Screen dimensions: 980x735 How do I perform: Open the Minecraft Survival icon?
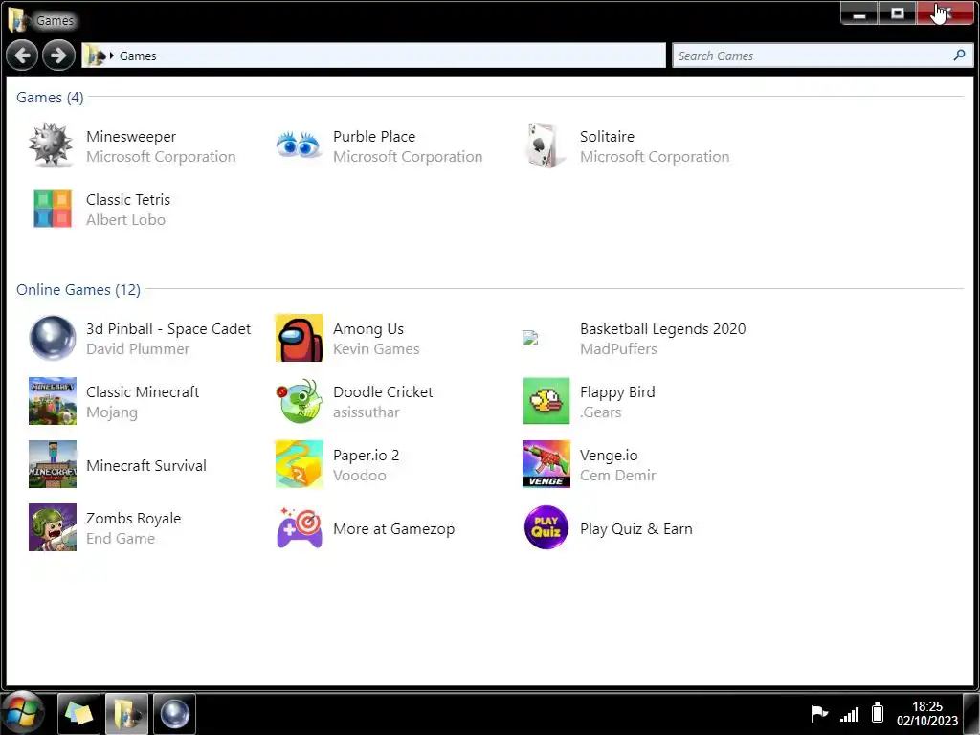(53, 464)
